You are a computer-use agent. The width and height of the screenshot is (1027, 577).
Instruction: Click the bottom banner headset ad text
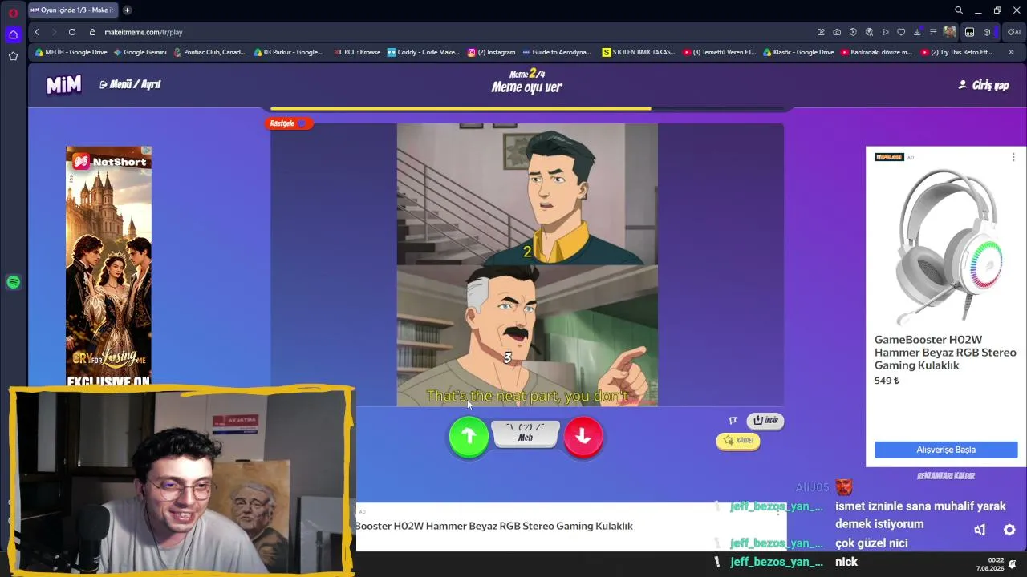494,526
